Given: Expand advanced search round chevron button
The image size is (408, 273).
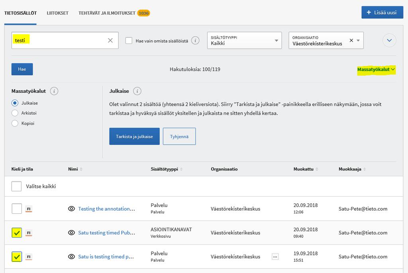Looking at the screenshot, I should tap(389, 40).
